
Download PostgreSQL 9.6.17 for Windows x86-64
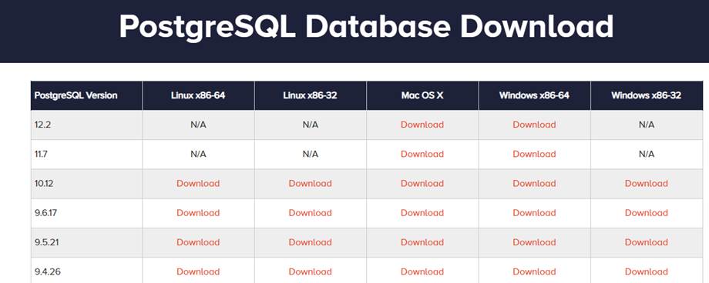point(535,212)
